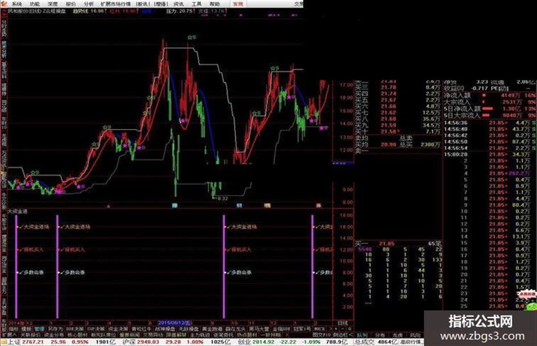The image size is (537, 346).
Task: Open the 主力轨迹 bottom tab
Action: point(199,335)
